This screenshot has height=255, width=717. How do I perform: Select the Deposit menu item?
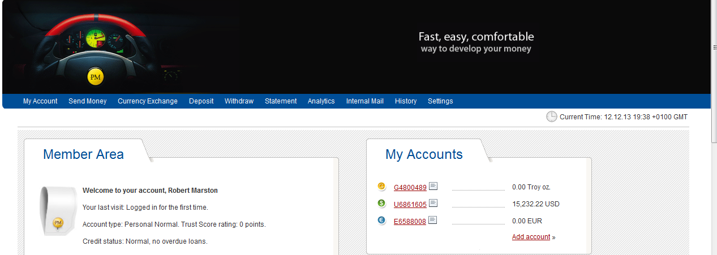[x=201, y=101]
